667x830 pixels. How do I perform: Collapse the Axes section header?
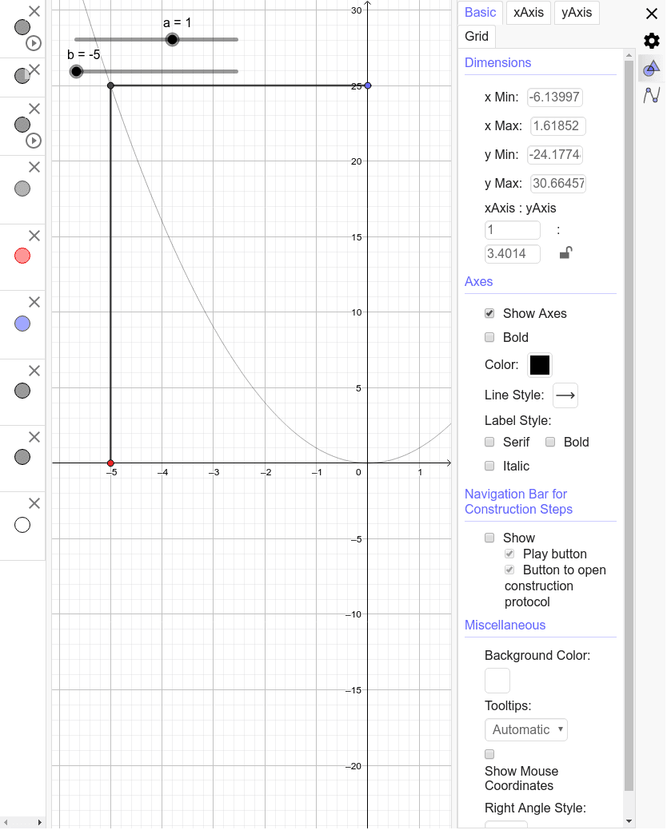point(478,282)
